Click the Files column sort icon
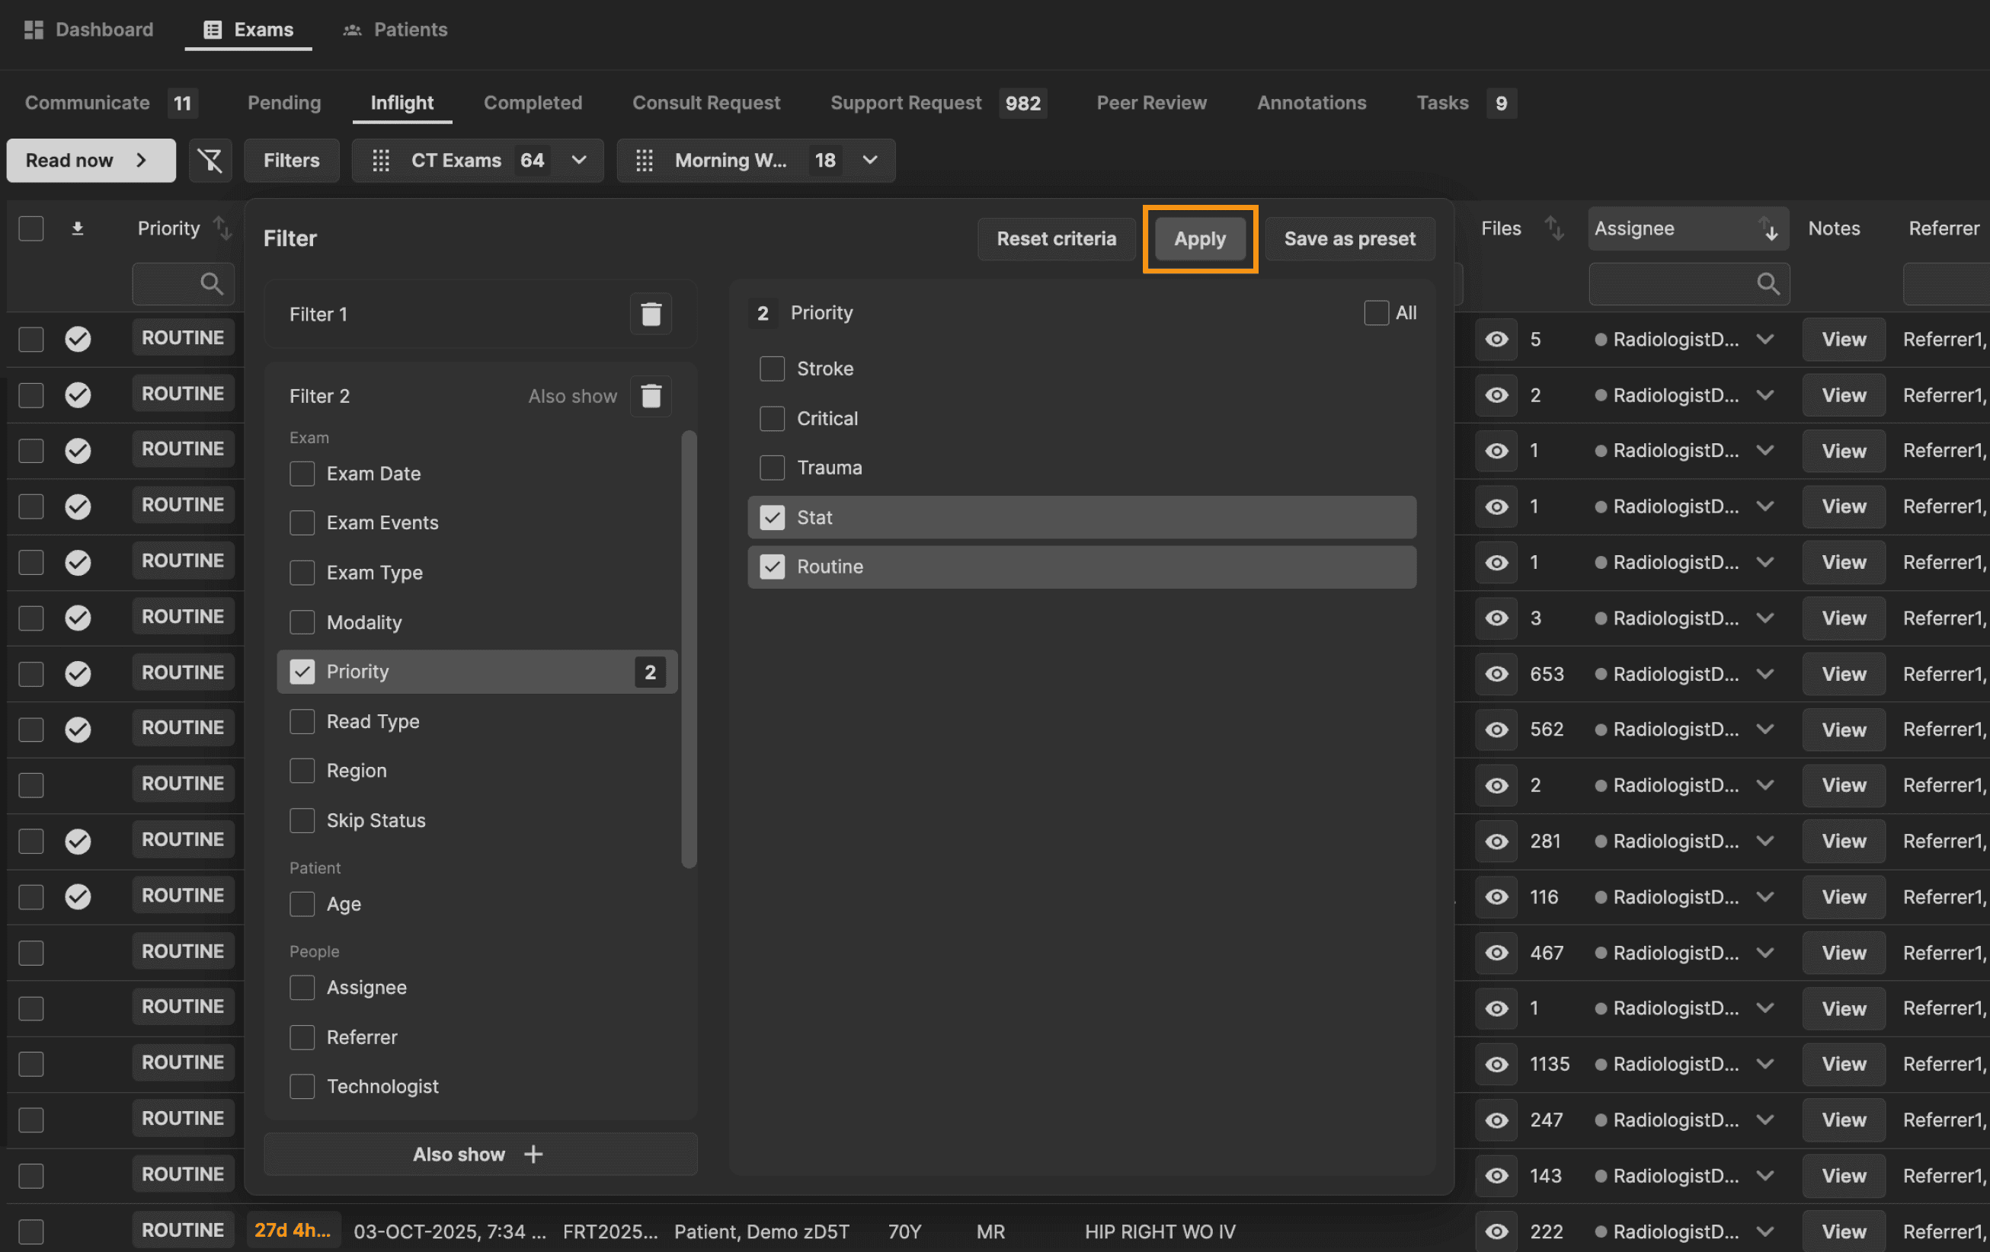 pos(1553,228)
